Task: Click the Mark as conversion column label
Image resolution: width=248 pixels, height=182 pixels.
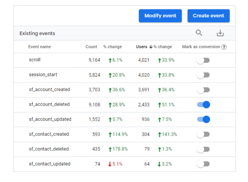Action: (x=201, y=47)
